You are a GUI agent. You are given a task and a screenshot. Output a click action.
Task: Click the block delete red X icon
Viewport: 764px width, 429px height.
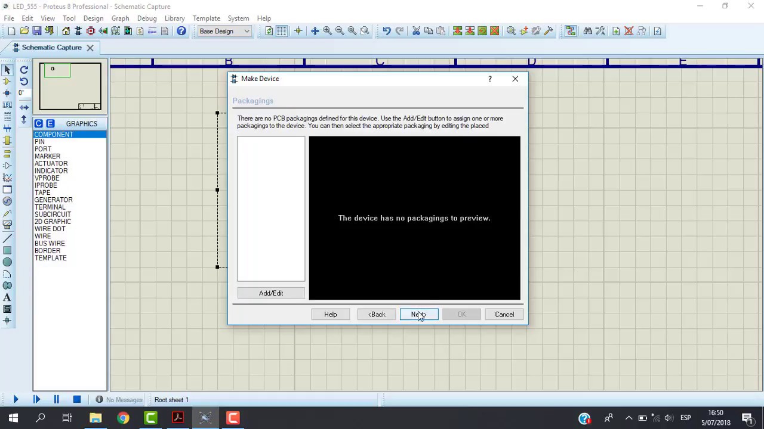495,31
